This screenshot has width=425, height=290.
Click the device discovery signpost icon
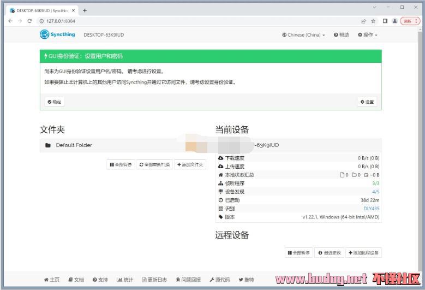click(220, 192)
